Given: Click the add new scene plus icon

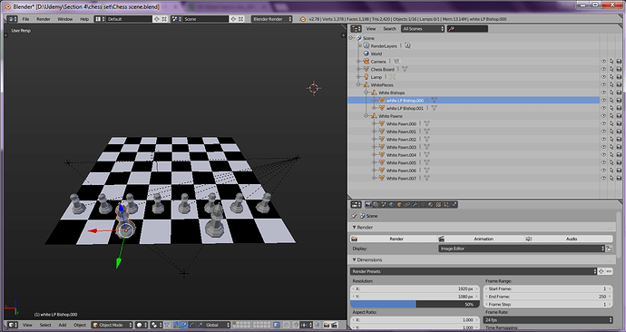Looking at the screenshot, I should 233,19.
